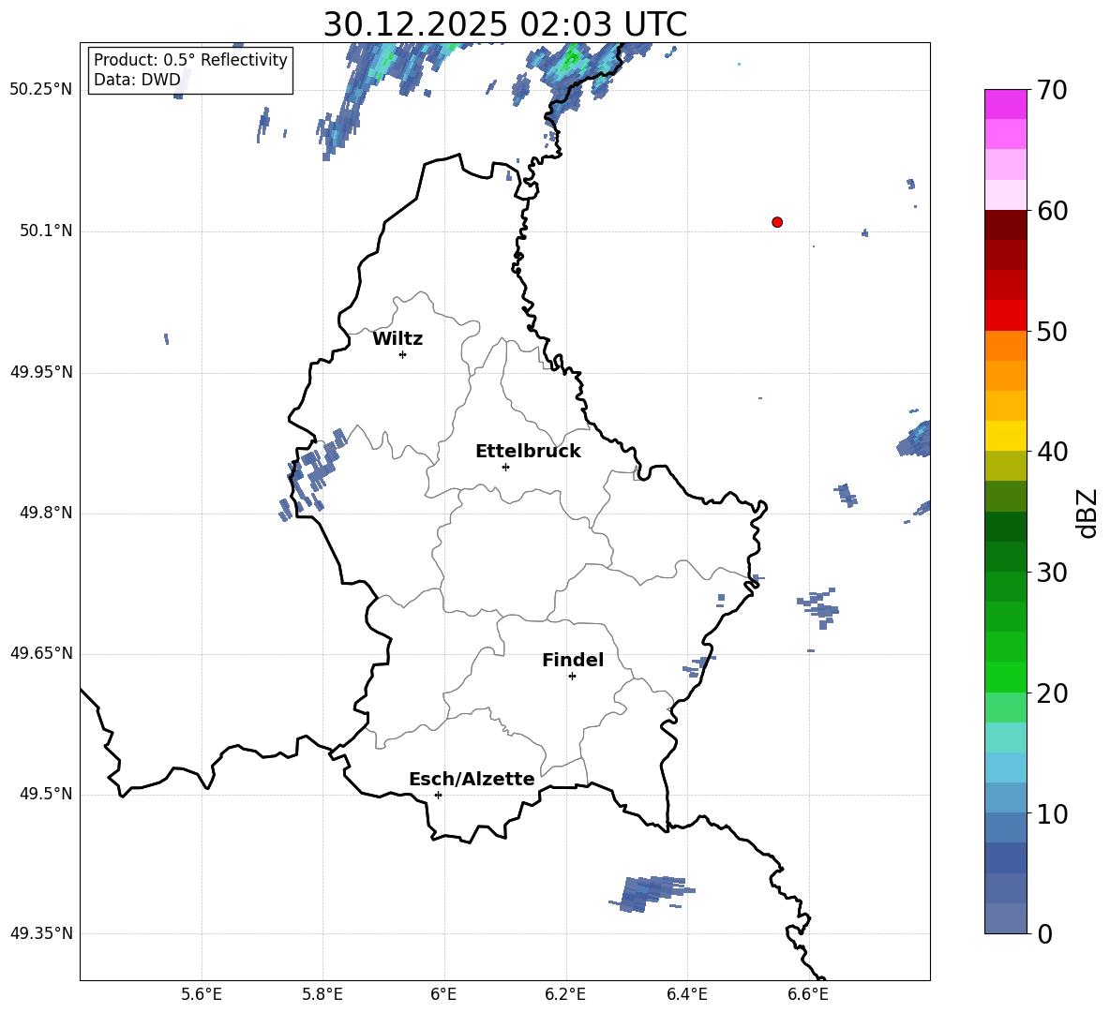Click the Wiltz city label

[x=397, y=339]
